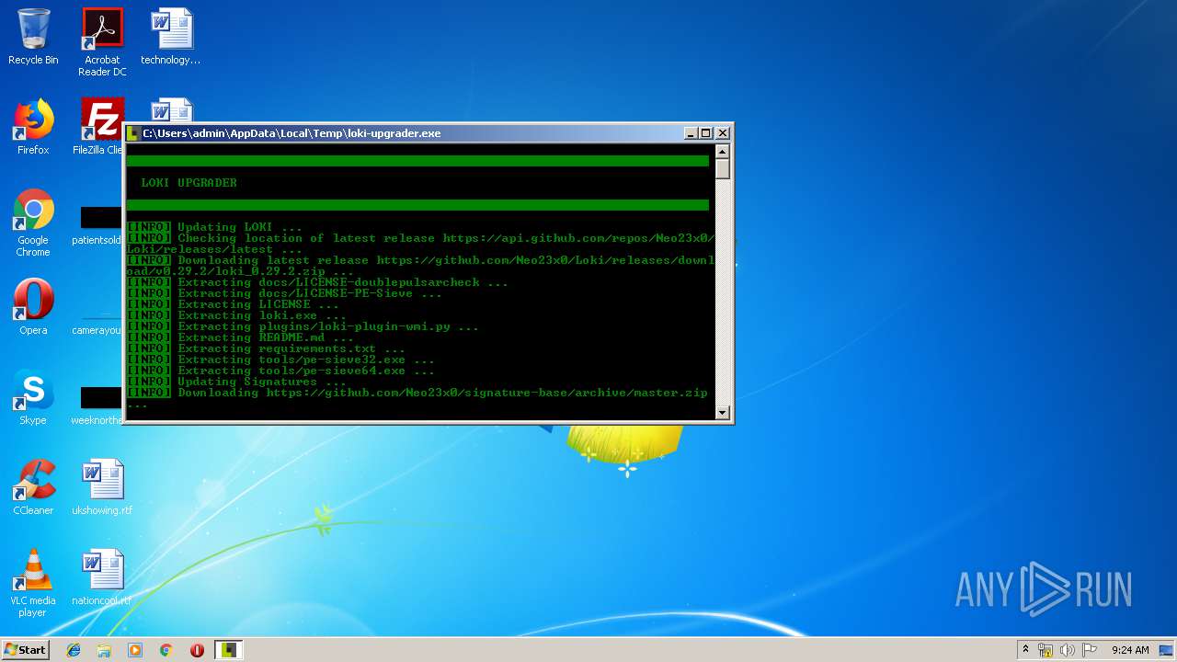Launch VLC media player shortcut

point(33,583)
